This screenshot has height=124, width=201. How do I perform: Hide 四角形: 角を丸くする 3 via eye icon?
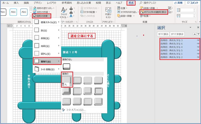tap(198, 40)
